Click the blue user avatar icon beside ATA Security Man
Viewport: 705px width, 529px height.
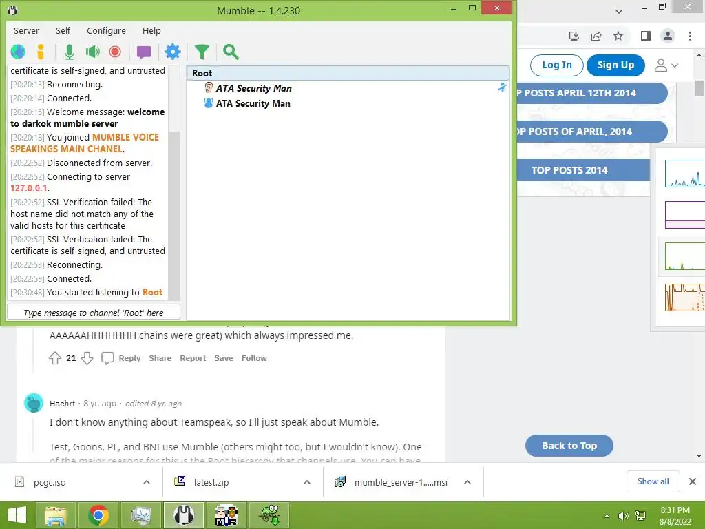209,103
